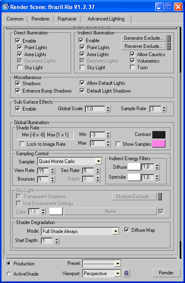
Task: Toggle Indirect Illumination Point Lights
Action: (x=82, y=48)
